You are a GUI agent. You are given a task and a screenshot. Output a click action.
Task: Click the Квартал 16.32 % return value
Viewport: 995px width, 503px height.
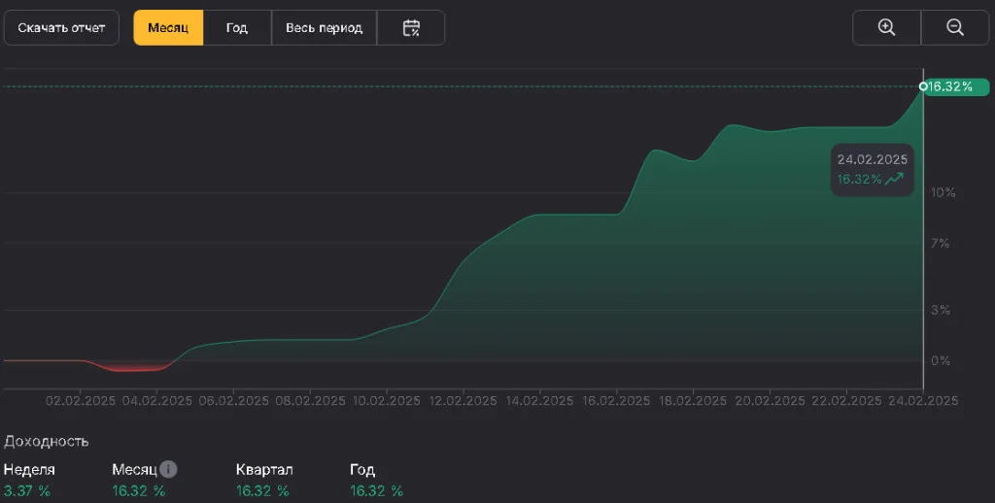coord(262,491)
